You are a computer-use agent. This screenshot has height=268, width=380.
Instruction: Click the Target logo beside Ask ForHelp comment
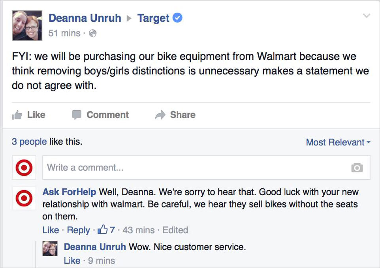tap(24, 198)
